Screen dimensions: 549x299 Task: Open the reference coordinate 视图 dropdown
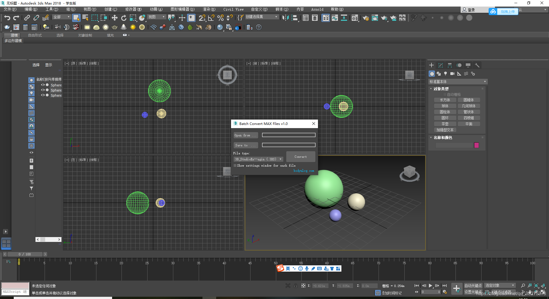[x=156, y=17]
